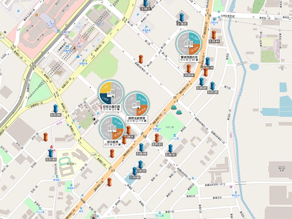This screenshot has width=292, height=219.
Task: Open the 國際金融雙星 project label
Action: coord(137,119)
